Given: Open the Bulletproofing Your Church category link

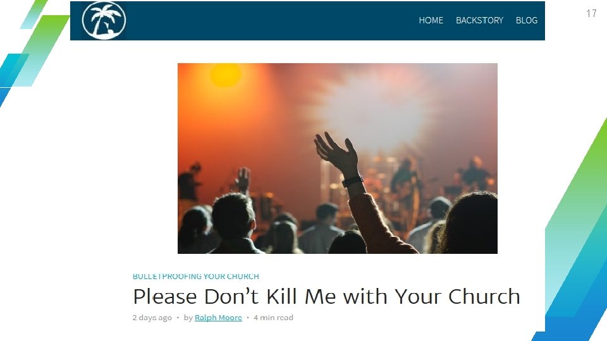Looking at the screenshot, I should tap(196, 277).
